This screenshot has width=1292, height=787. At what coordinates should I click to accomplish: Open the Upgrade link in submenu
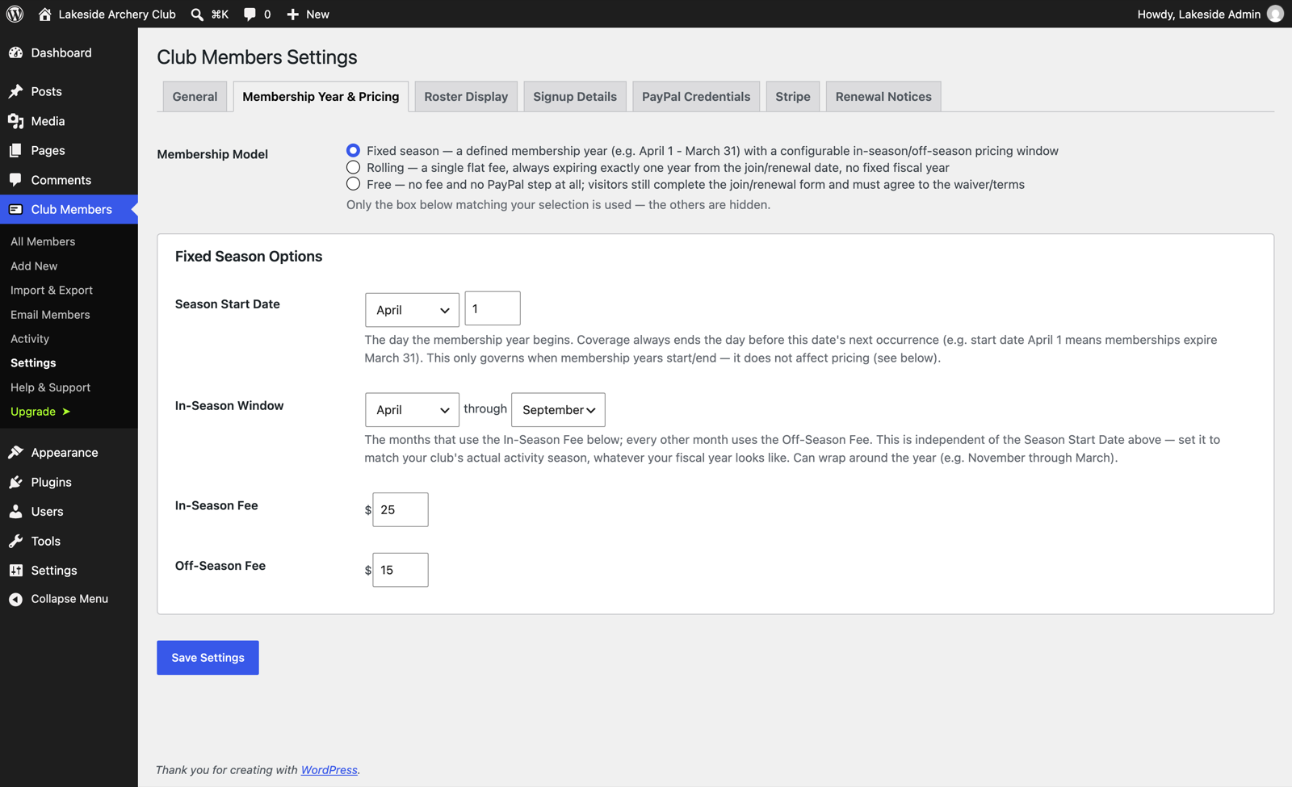[40, 412]
